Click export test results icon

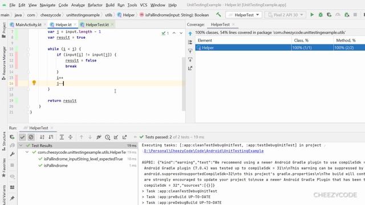[124, 137]
